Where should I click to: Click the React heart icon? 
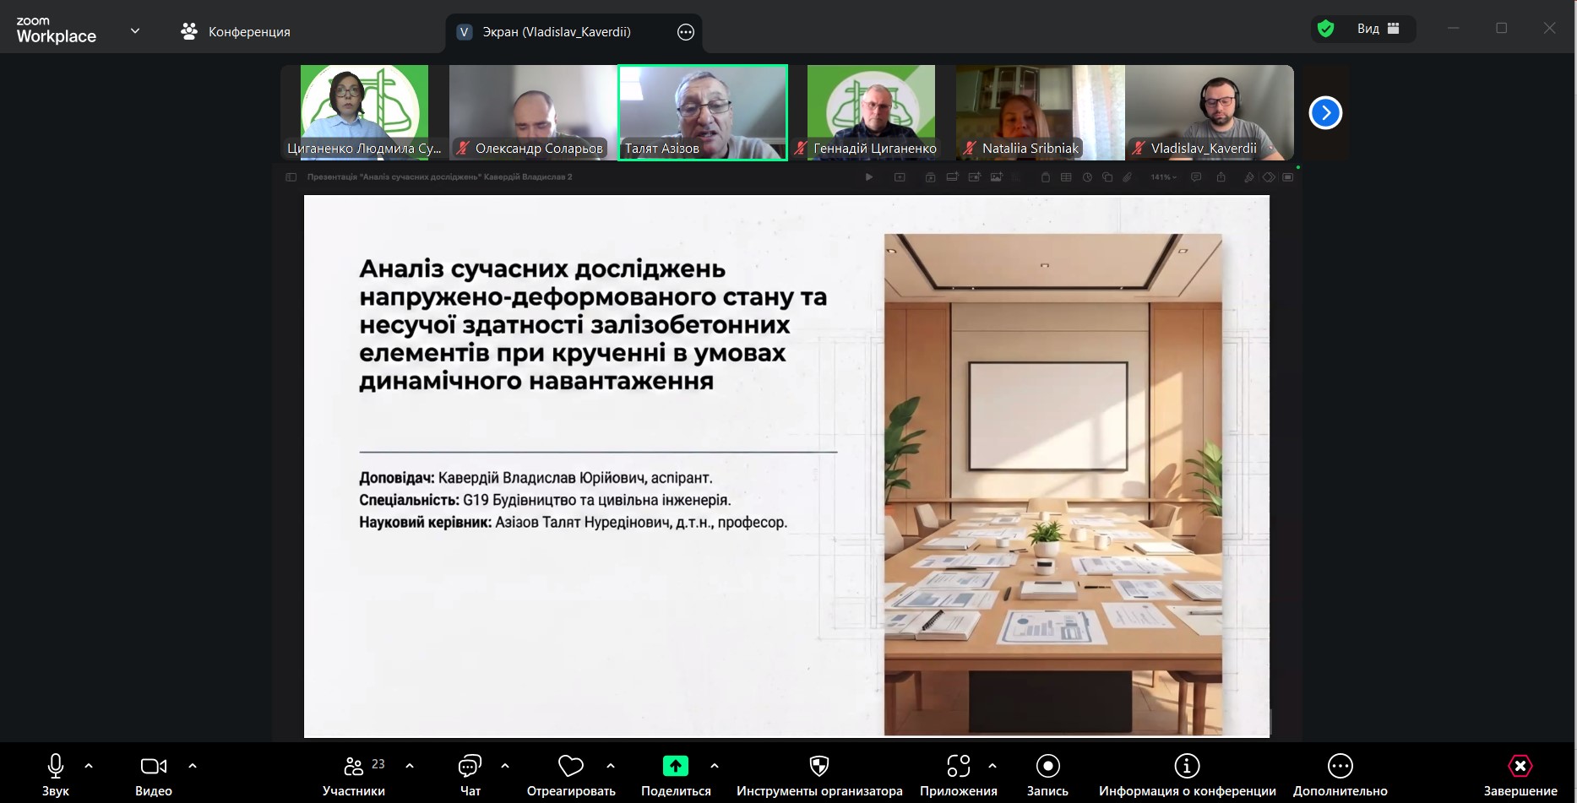pyautogui.click(x=571, y=766)
